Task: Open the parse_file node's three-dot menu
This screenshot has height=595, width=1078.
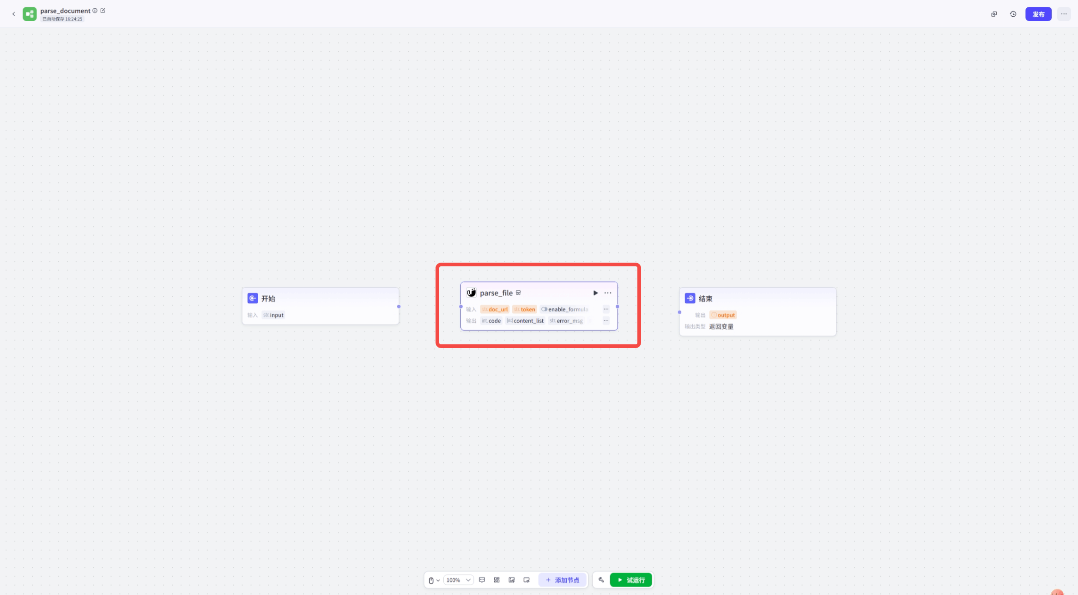Action: tap(608, 293)
